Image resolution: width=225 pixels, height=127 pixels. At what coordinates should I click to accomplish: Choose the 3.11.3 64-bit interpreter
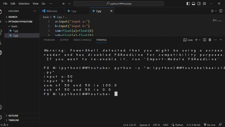click(x=193, y=125)
